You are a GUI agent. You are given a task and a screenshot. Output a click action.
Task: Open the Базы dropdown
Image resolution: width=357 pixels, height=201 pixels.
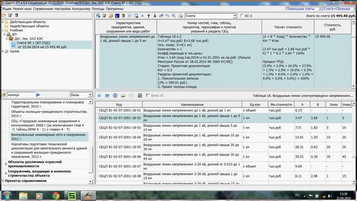point(90,95)
